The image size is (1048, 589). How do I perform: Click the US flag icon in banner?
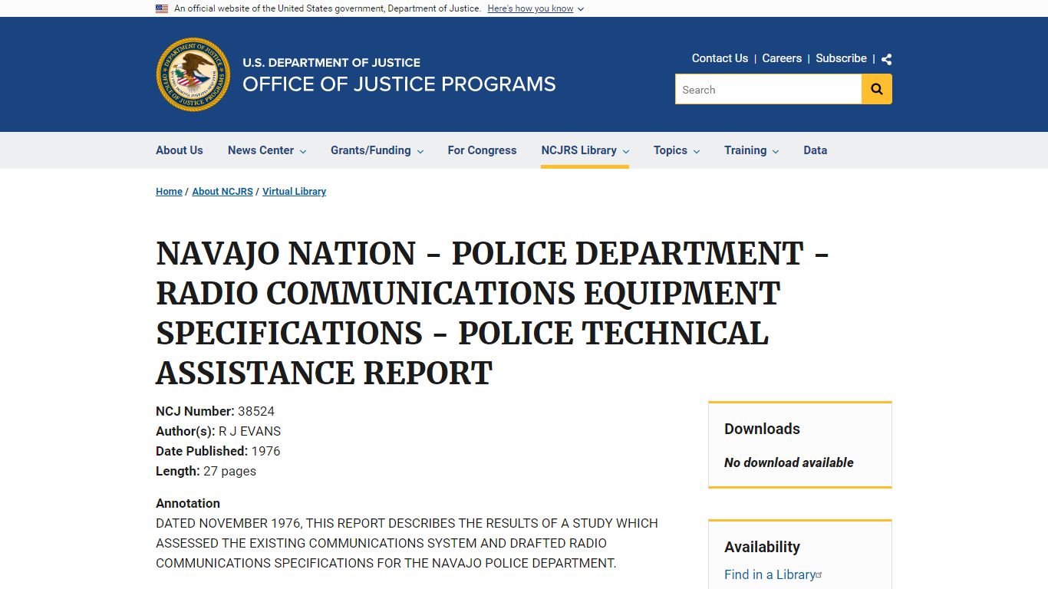click(162, 8)
